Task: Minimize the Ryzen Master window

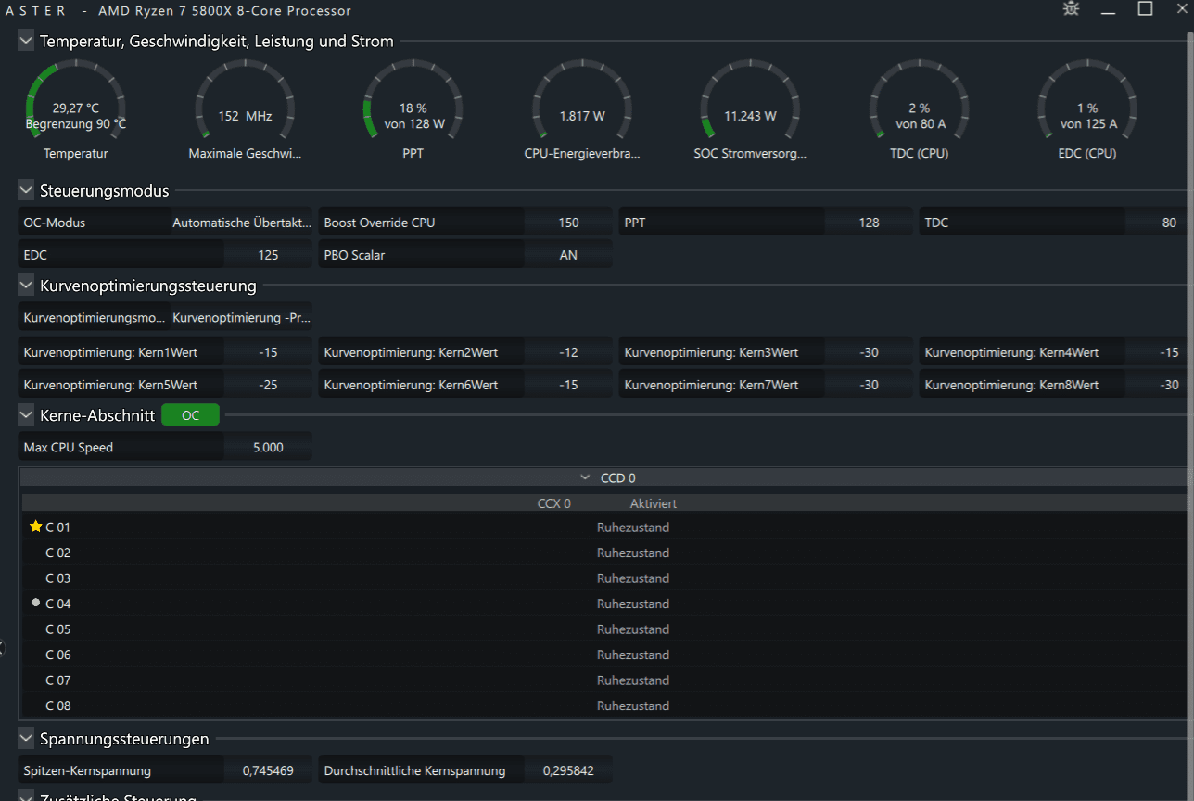Action: coord(1108,11)
